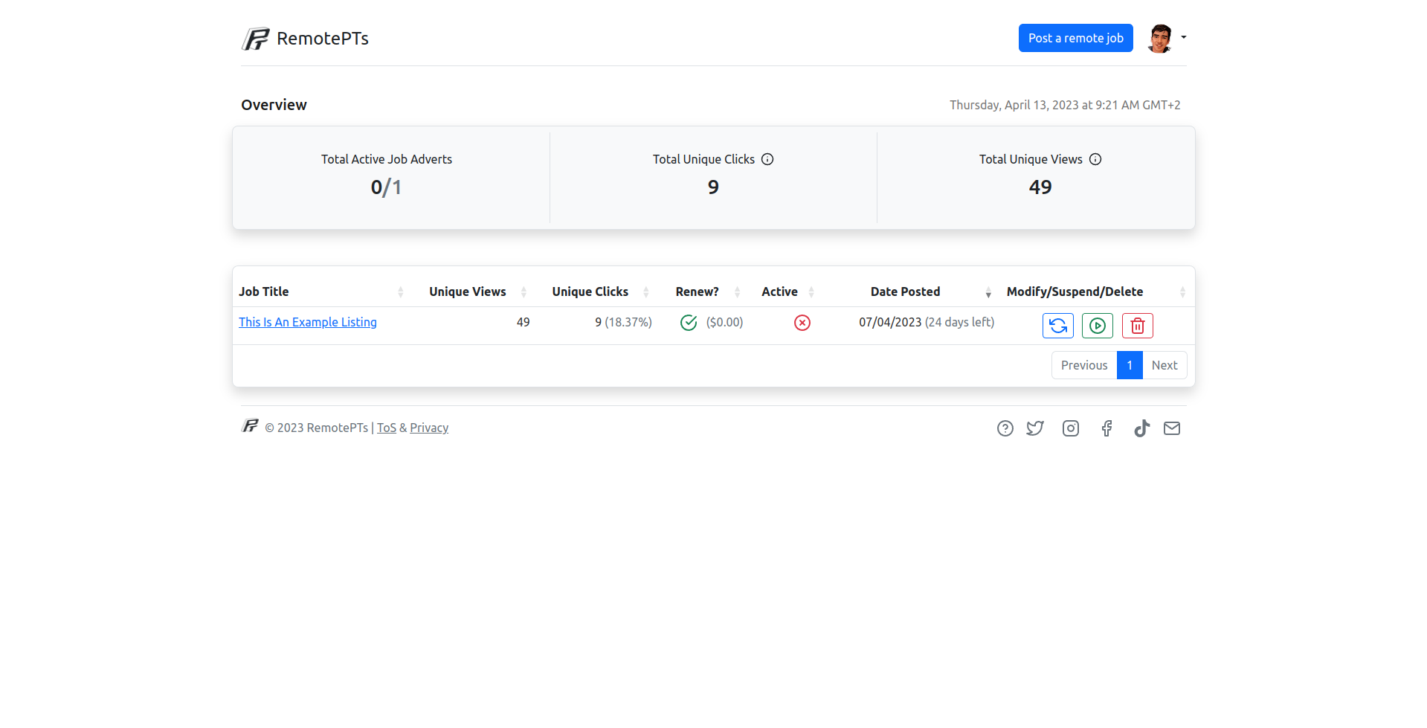The height and width of the screenshot is (728, 1427).
Task: Click Post a remote job button
Action: coord(1075,38)
